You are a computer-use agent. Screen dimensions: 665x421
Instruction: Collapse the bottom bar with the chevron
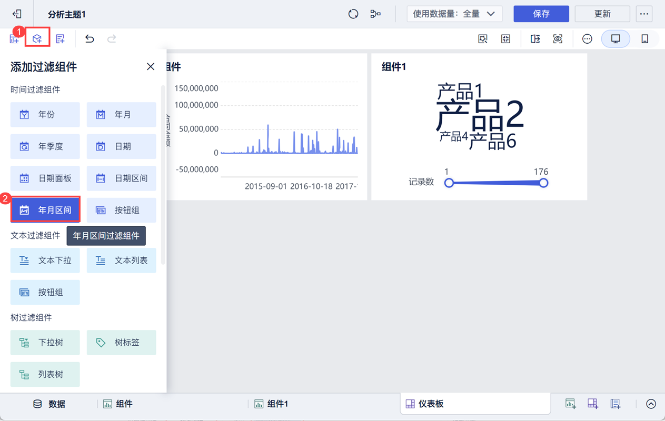click(651, 404)
